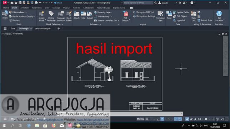Click Recognize SHX Text button
Image resolution: width=230 pixels, height=129 pixels.
coord(144,12)
